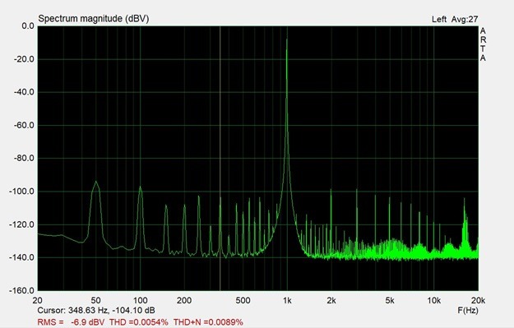Click the THD =0.0054% value
Viewport: 514px width, 328px height.
click(x=139, y=322)
